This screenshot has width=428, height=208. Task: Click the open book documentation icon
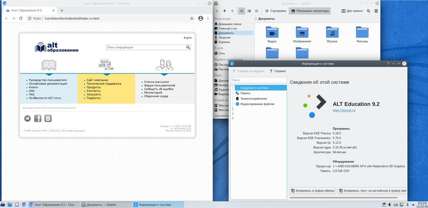[49, 65]
